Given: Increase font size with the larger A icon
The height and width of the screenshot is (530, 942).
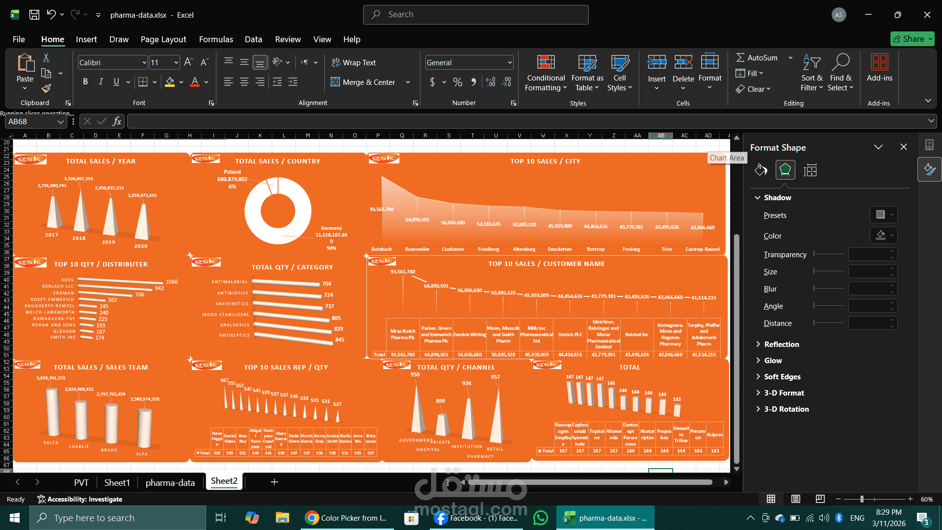Looking at the screenshot, I should pyautogui.click(x=188, y=62).
